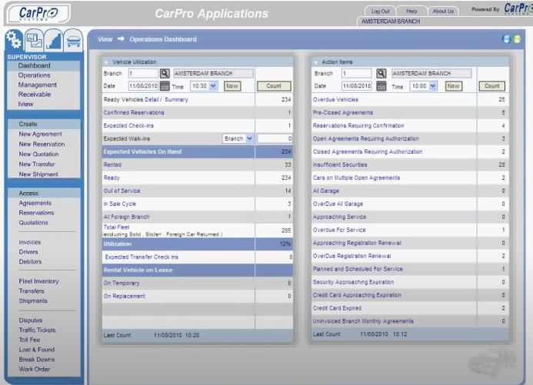The width and height of the screenshot is (533, 385).
Task: Open Work Order in sidebar
Action: pyautogui.click(x=35, y=369)
